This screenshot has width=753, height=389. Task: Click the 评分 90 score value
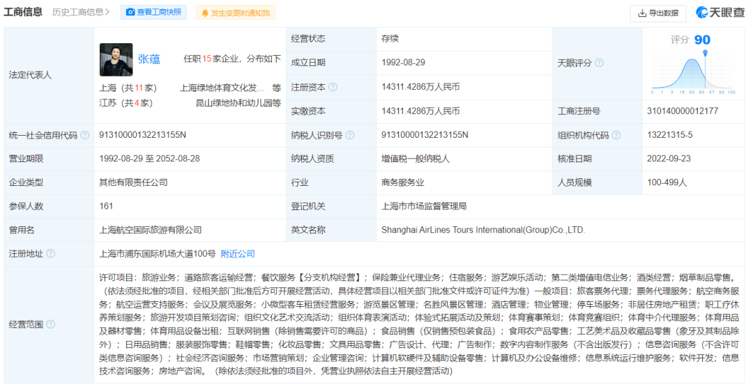pyautogui.click(x=691, y=40)
